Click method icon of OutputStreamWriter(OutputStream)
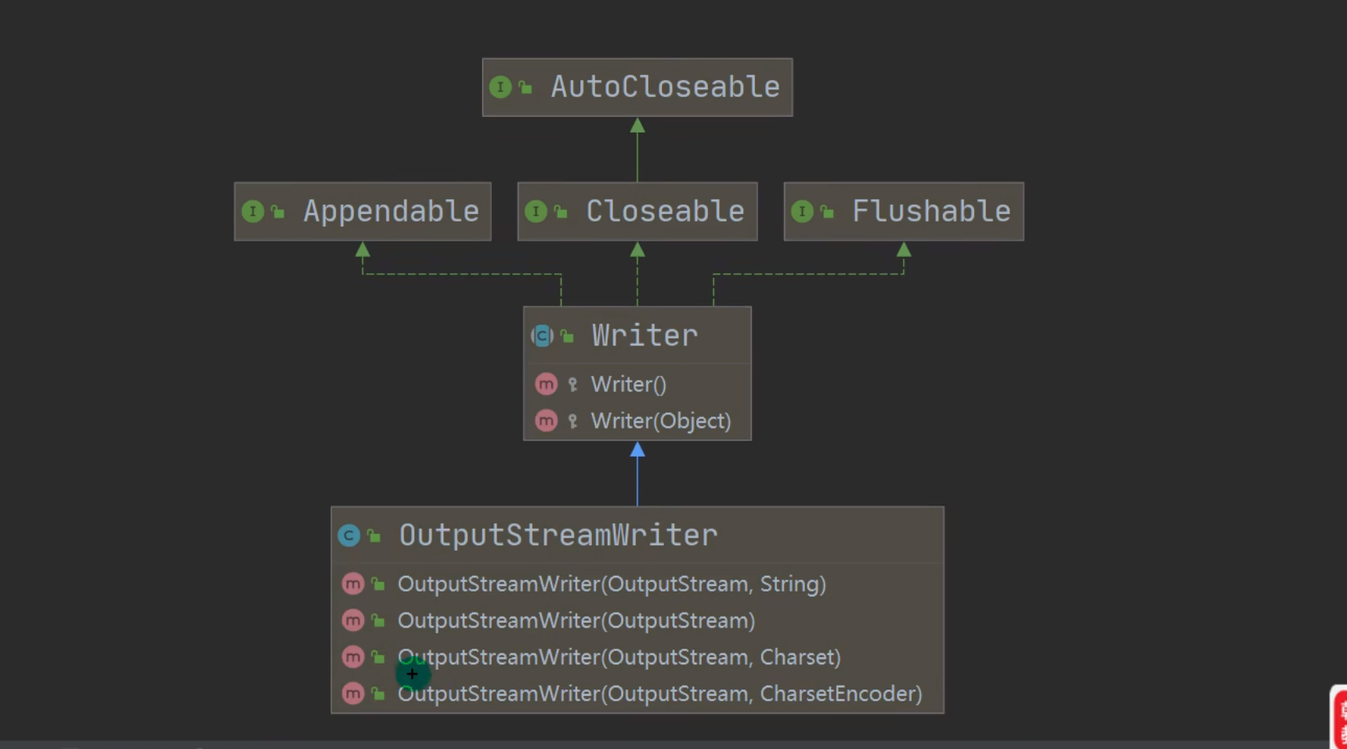This screenshot has width=1347, height=749. (x=353, y=621)
